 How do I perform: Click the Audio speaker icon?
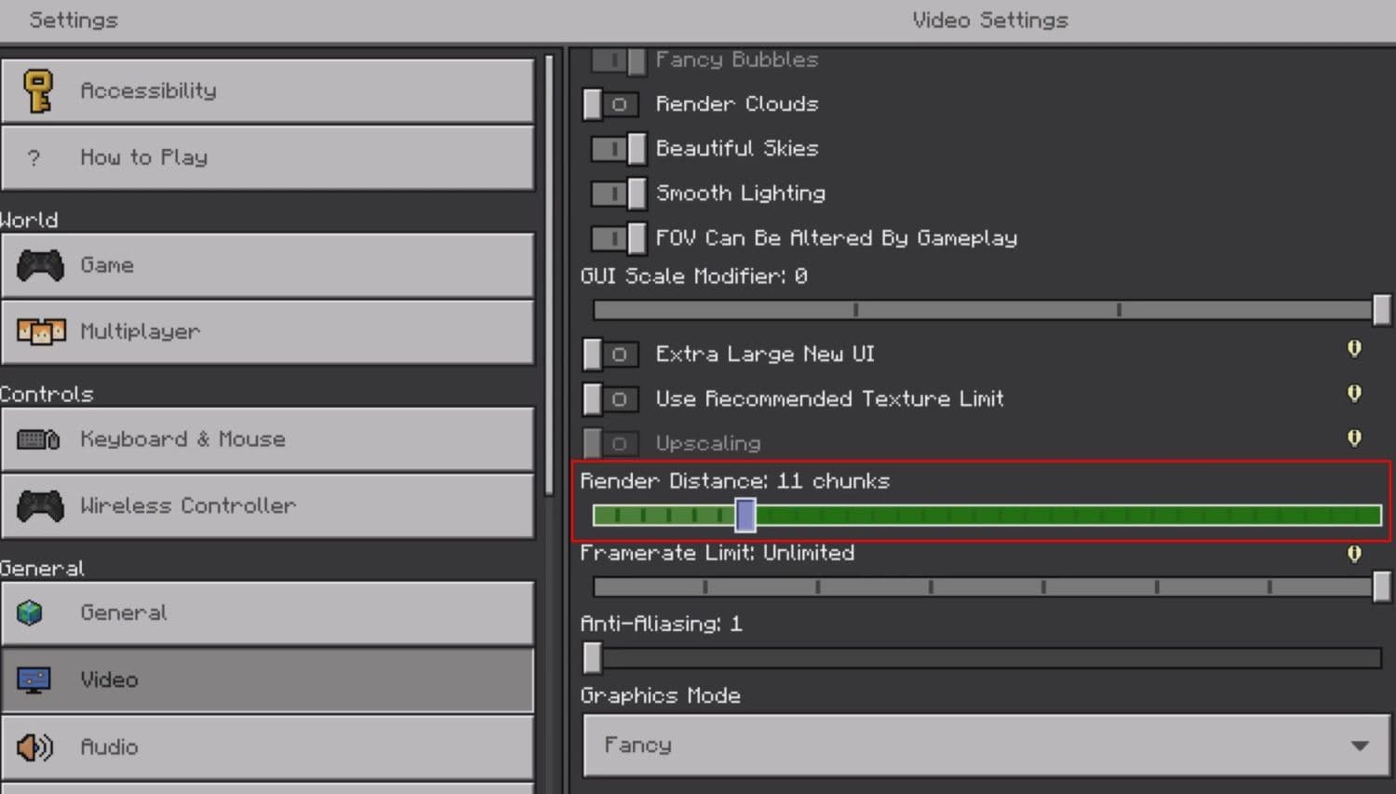(x=35, y=747)
